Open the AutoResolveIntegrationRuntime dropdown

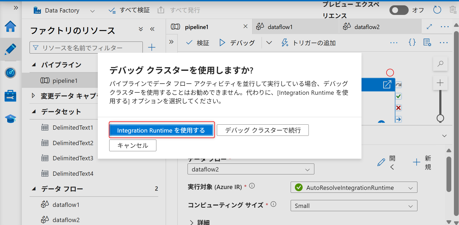pos(354,187)
